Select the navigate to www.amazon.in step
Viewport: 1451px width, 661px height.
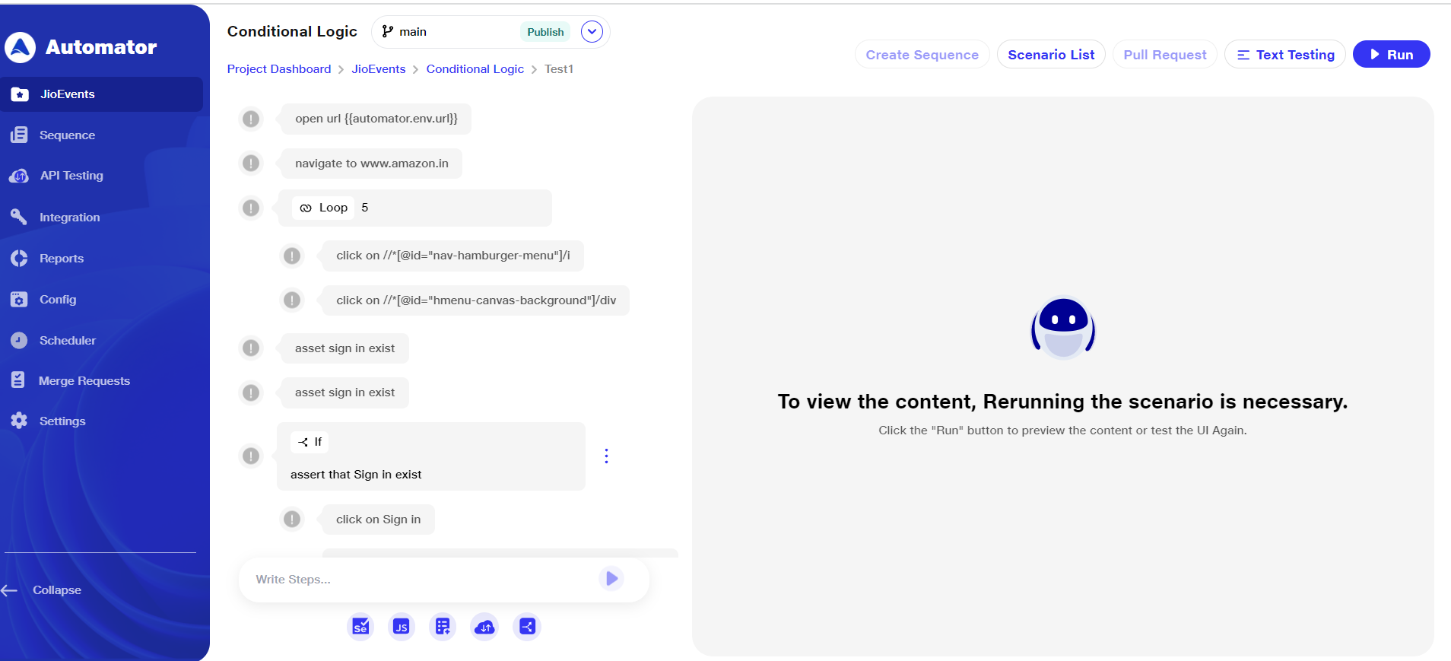coord(372,164)
